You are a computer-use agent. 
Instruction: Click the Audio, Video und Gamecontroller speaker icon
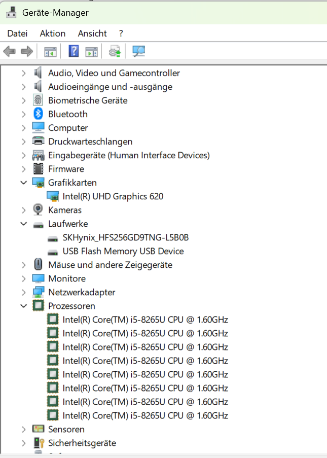click(38, 73)
